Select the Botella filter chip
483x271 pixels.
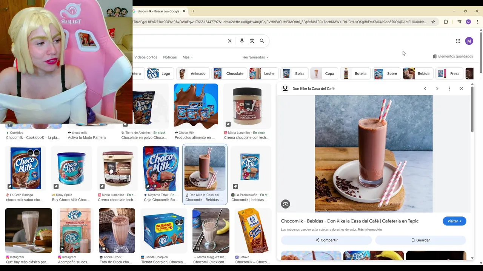click(x=355, y=73)
